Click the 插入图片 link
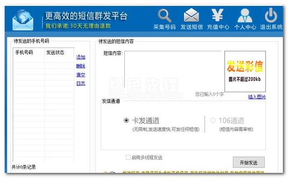 coord(257,97)
